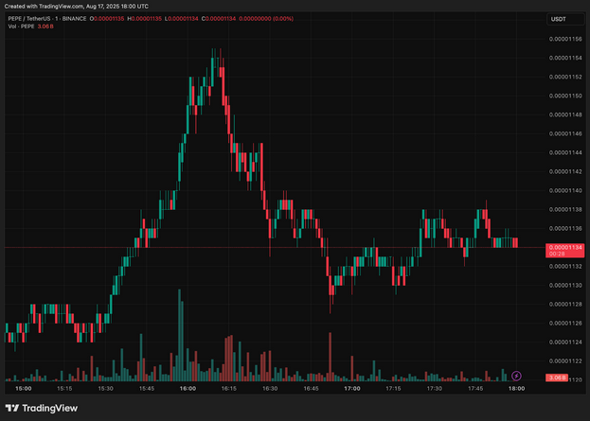The height and width of the screenshot is (421, 590).
Task: Click the 0.00001142 price axis label
Action: tap(565, 172)
